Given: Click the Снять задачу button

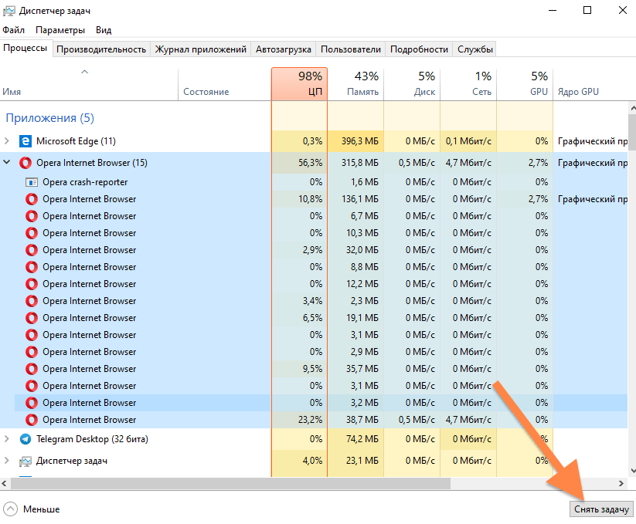Looking at the screenshot, I should click(x=601, y=509).
